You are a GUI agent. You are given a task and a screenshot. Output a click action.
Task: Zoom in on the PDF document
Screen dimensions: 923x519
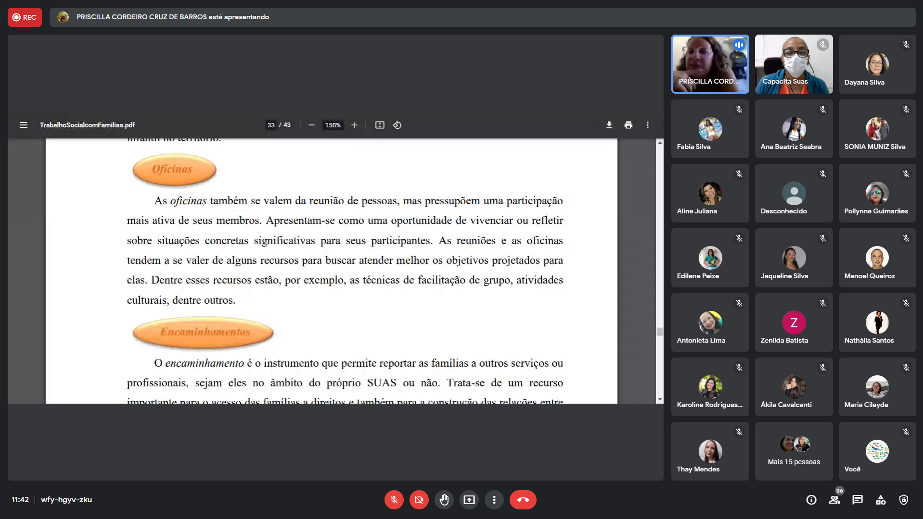tap(354, 125)
